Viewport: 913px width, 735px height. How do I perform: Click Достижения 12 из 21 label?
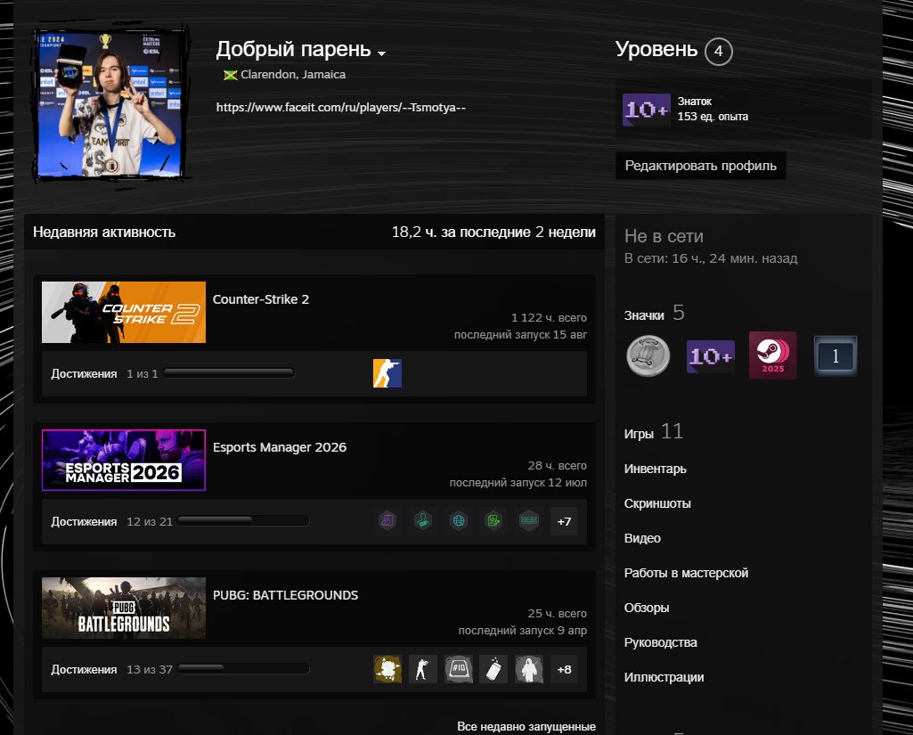coord(112,522)
